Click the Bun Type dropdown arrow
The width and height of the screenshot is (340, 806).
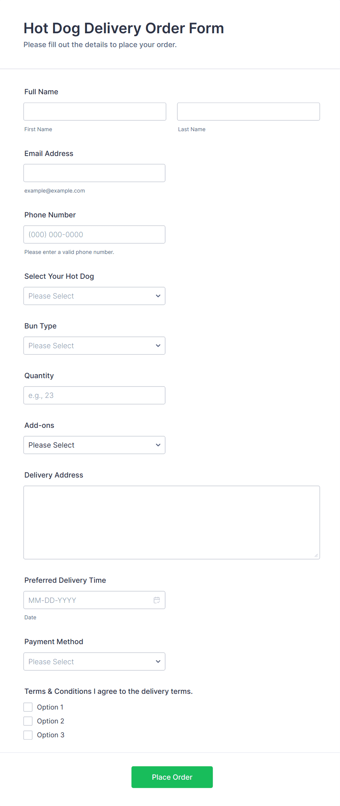click(x=158, y=346)
